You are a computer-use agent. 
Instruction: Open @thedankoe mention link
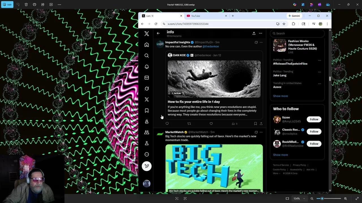(210, 46)
